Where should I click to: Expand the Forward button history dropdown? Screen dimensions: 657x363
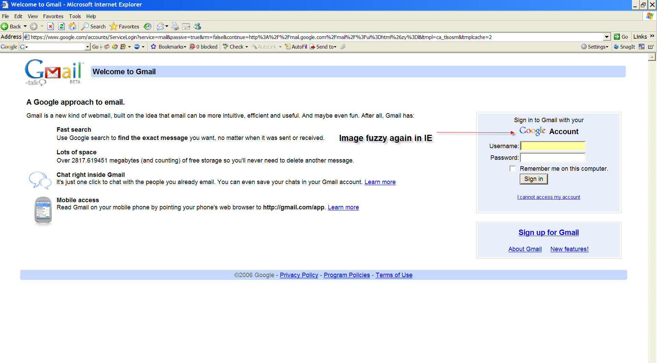(x=42, y=26)
